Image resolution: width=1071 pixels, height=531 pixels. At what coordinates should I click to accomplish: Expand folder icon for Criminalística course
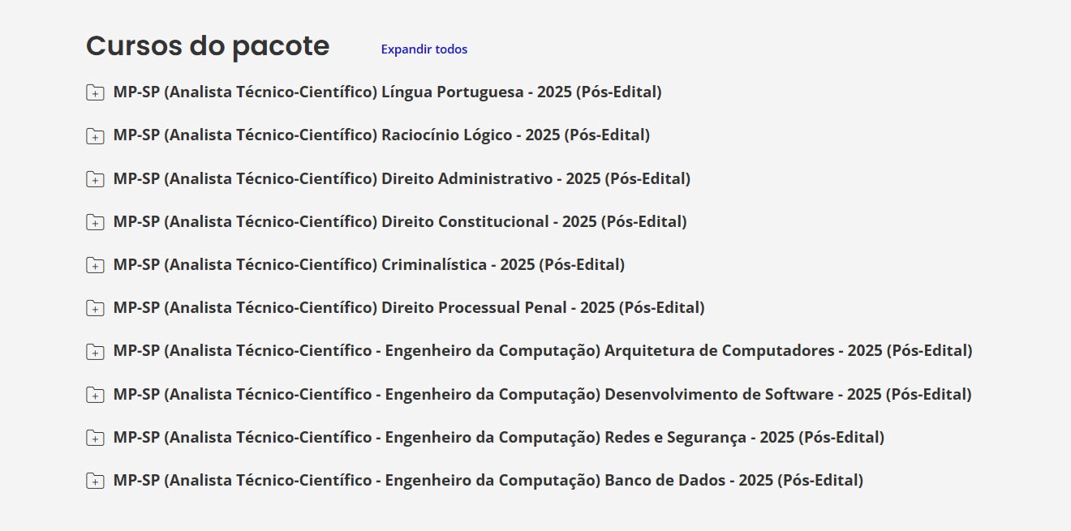[95, 265]
